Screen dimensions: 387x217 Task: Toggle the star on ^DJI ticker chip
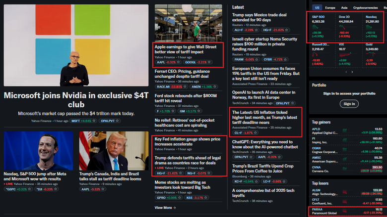(x=56, y=189)
